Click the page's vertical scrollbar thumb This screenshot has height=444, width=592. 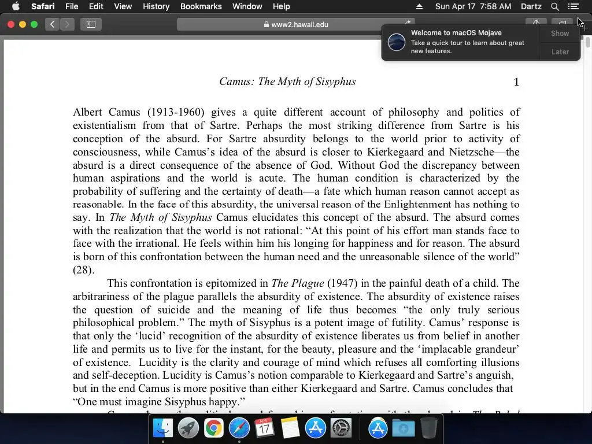[587, 42]
